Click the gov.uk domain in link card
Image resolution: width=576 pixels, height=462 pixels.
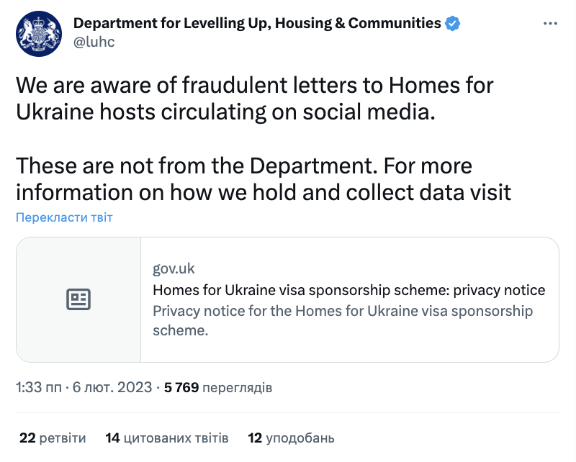[174, 269]
